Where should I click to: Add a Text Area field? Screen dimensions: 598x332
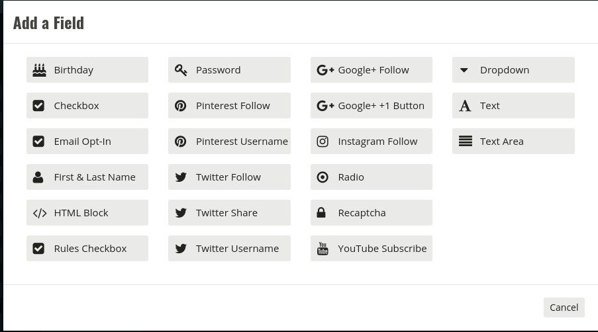pyautogui.click(x=513, y=142)
